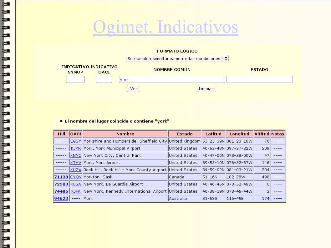
Task: Select altitude value 509
Action: coord(262,148)
